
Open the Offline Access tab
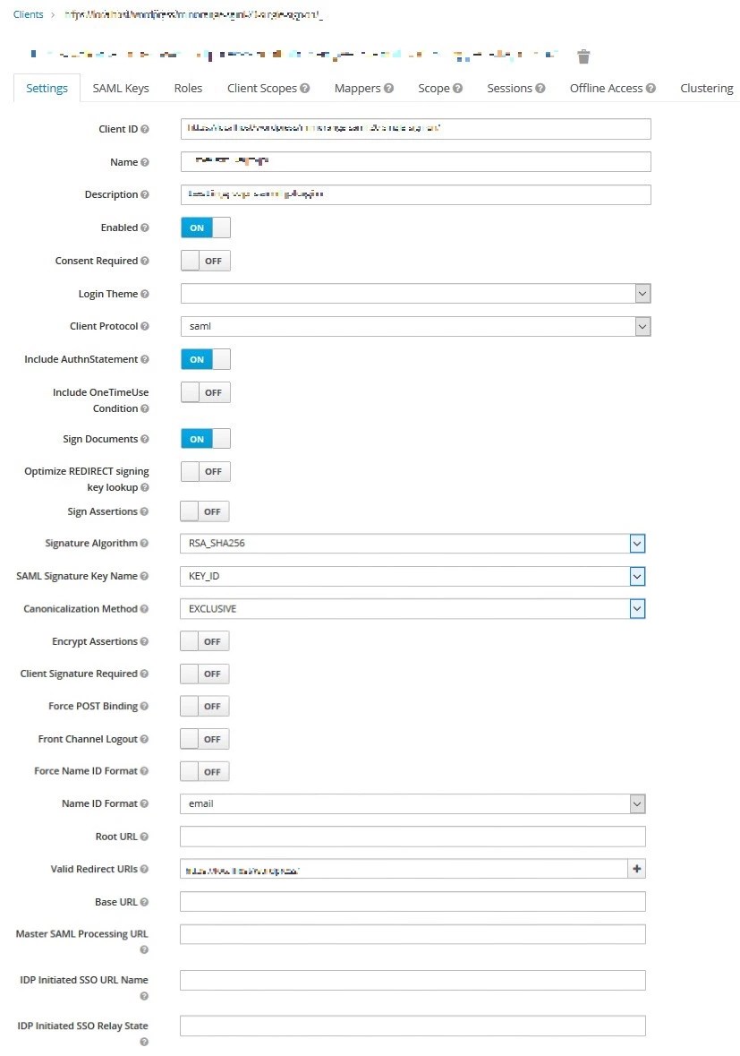(605, 88)
